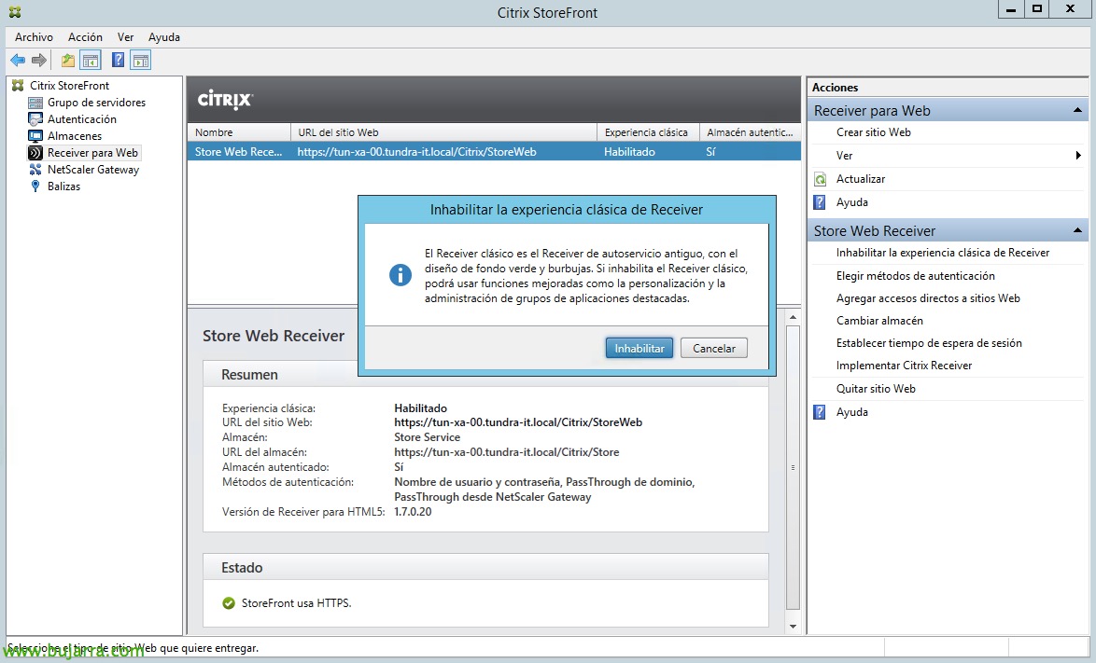The height and width of the screenshot is (663, 1096).
Task: Click the Almacenes node icon
Action: point(35,136)
